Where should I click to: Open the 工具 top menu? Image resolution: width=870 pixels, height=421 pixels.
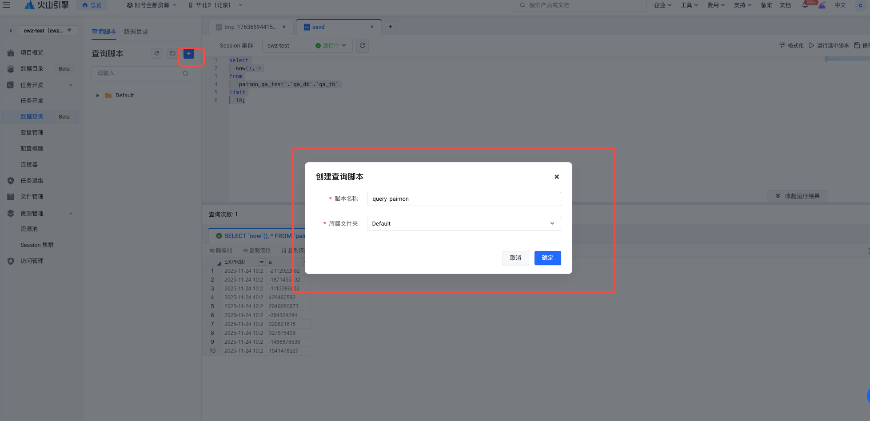(x=689, y=5)
